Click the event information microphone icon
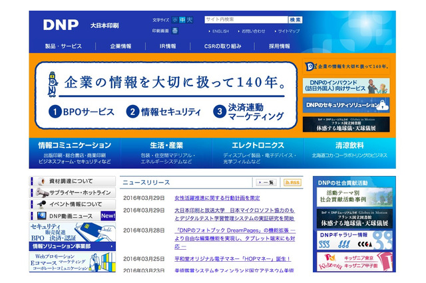The image size is (426, 283). (x=40, y=205)
